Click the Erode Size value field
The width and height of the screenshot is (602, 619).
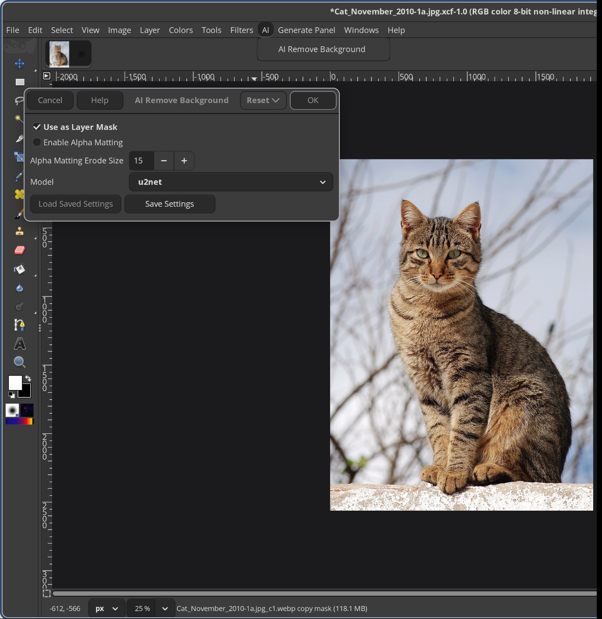click(x=141, y=161)
